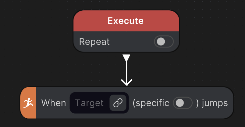This screenshot has width=245, height=127.
Task: Click the closing parenthesis after specific toggle
Action: (197, 103)
